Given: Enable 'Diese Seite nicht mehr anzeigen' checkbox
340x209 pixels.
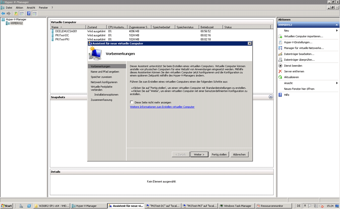Looking at the screenshot, I should click(x=131, y=102).
